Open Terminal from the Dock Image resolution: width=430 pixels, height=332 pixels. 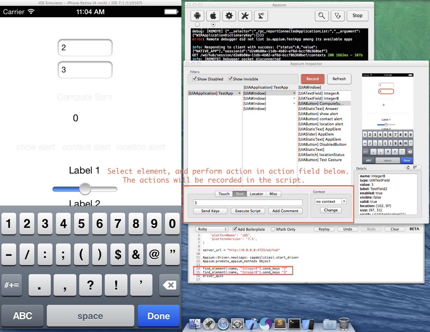(x=294, y=324)
